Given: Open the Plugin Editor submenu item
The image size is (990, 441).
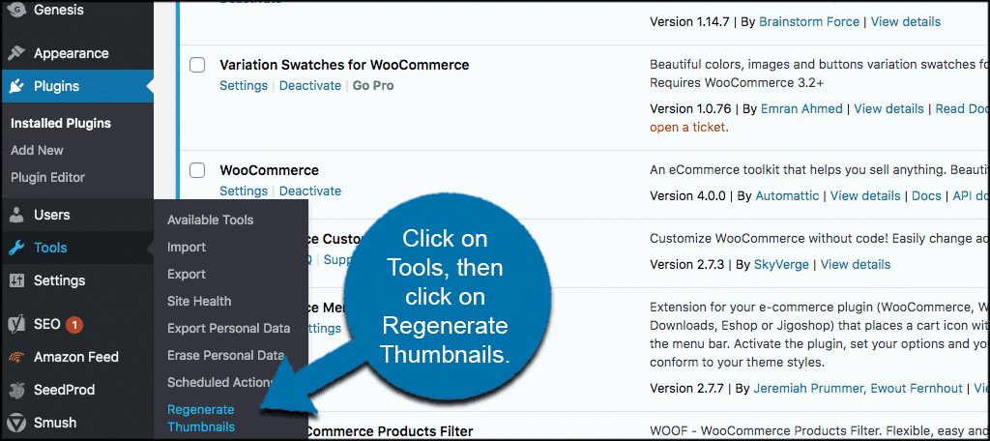Looking at the screenshot, I should tap(47, 178).
